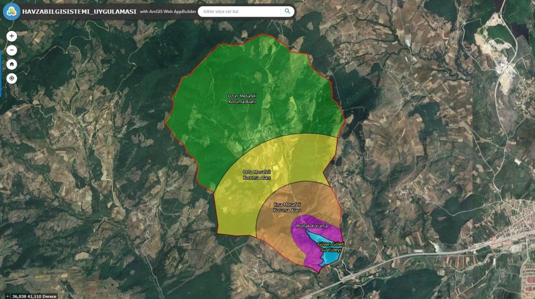This screenshot has height=299, width=535.
Task: Select the 'Mutlak Koruma' purple zone label
Action: click(x=312, y=226)
